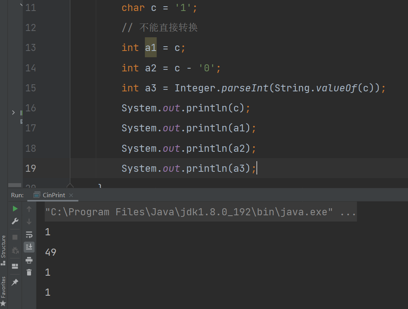Select the CinPrint run tab
The width and height of the screenshot is (408, 309).
52,195
